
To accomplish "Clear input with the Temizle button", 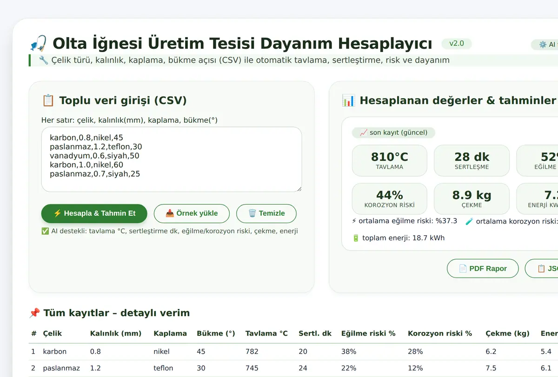I will coord(266,213).
